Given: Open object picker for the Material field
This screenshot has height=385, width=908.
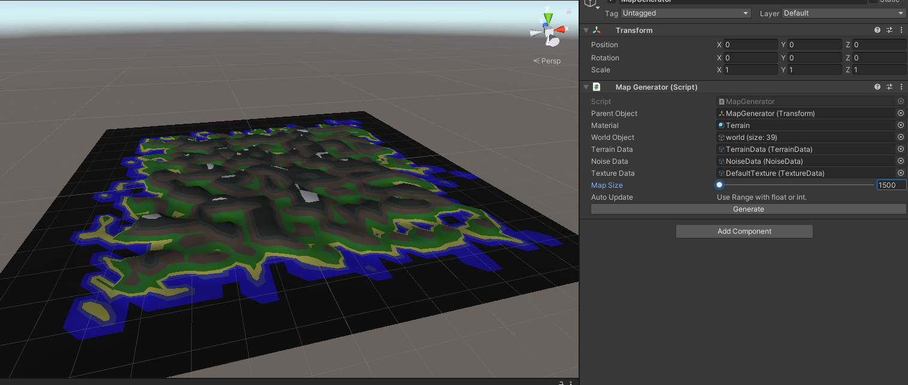Looking at the screenshot, I should (901, 126).
